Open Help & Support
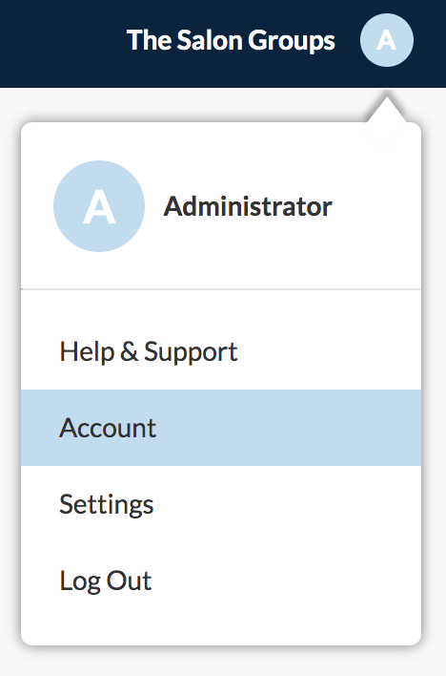The height and width of the screenshot is (676, 446). pos(221,351)
